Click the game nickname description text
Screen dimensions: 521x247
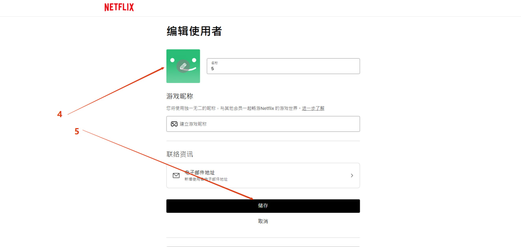pos(233,108)
